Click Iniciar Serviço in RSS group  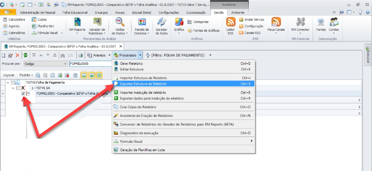(252, 20)
